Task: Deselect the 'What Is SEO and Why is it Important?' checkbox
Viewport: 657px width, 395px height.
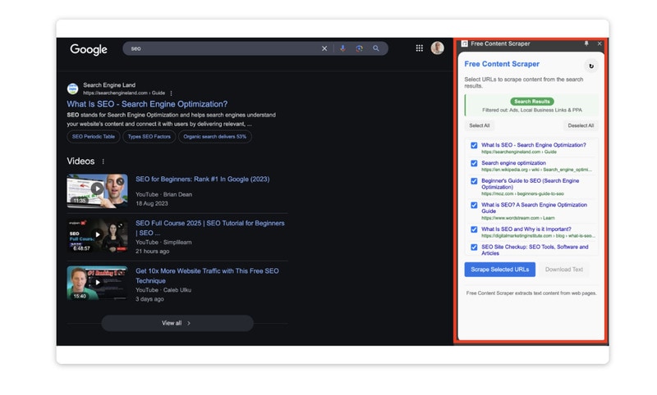Action: 474,230
